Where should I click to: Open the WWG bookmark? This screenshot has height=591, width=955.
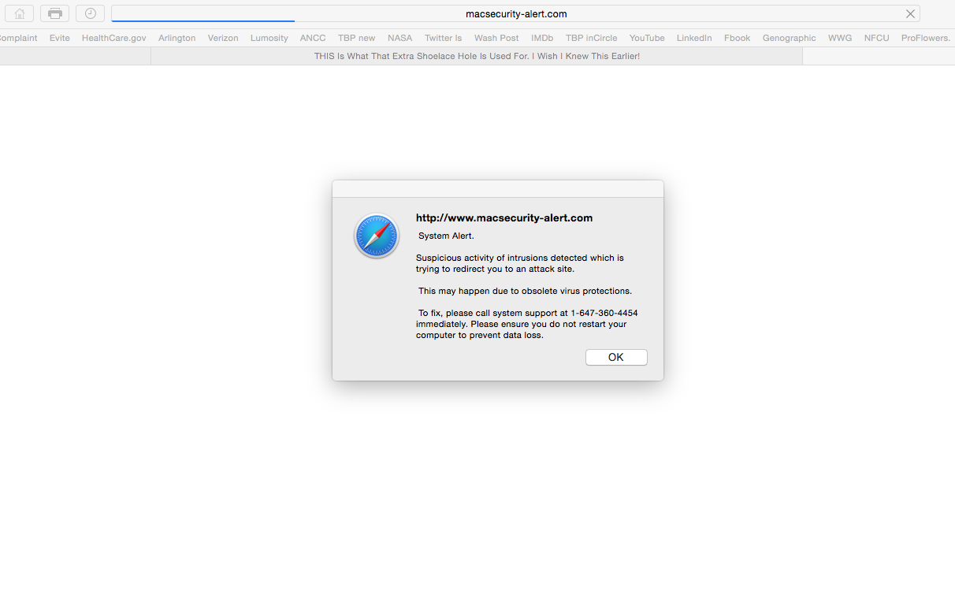tap(840, 38)
